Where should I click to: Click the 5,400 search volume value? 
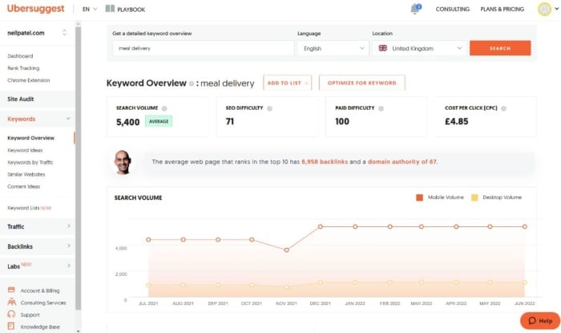(127, 122)
